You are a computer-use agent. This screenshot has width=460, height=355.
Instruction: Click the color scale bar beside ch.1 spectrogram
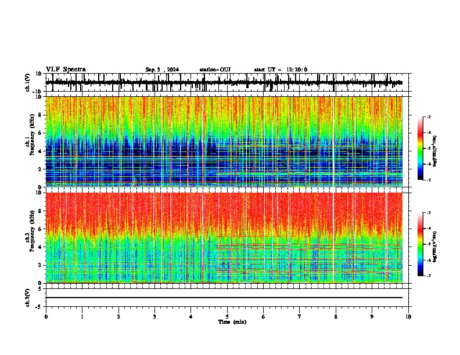[420, 148]
